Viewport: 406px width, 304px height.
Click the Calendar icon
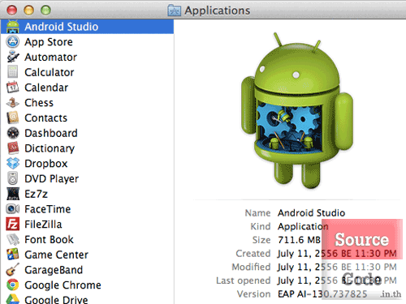(x=13, y=88)
